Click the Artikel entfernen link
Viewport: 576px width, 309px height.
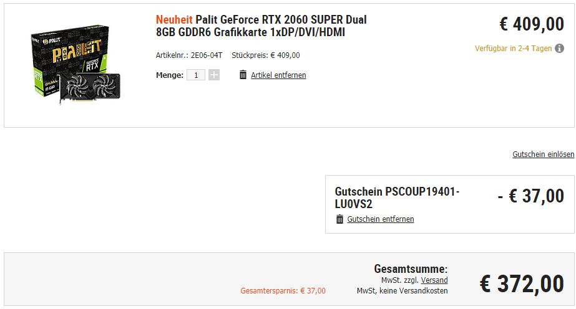click(x=278, y=75)
